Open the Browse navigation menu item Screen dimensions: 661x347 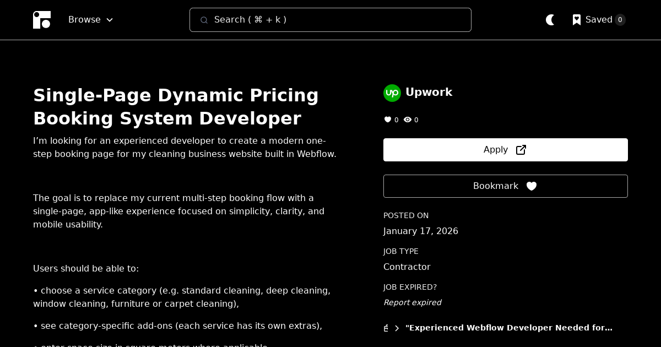click(x=84, y=20)
